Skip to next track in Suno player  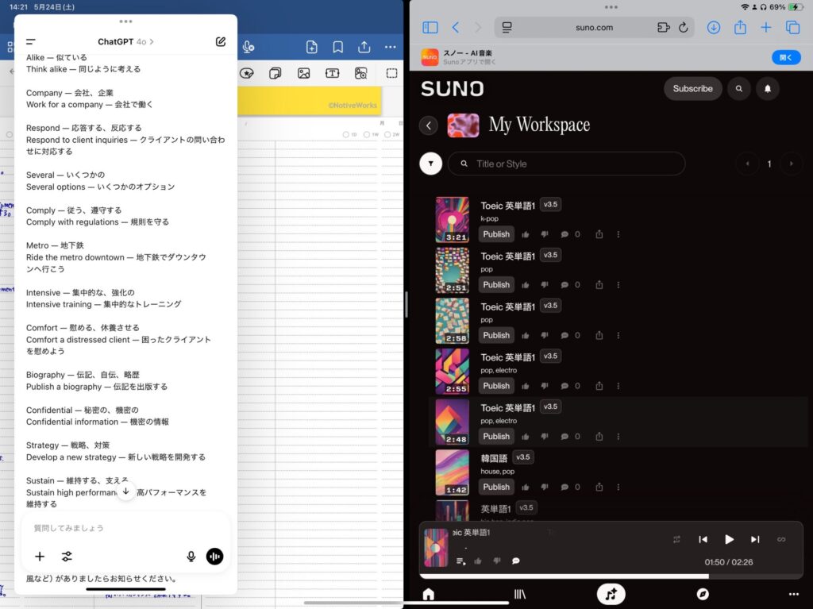tap(755, 539)
